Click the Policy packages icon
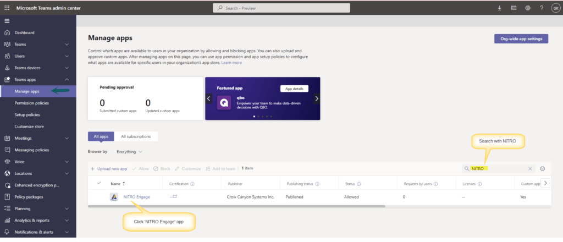 [7, 197]
